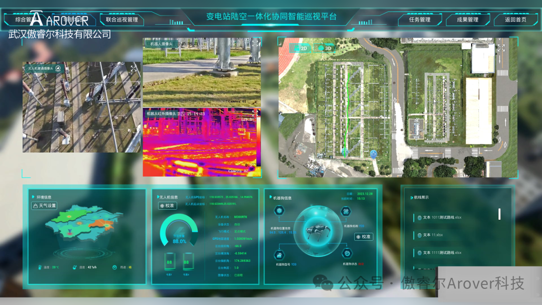Click 校准 in the robot dog panel
The image size is (542, 305).
pos(363,237)
